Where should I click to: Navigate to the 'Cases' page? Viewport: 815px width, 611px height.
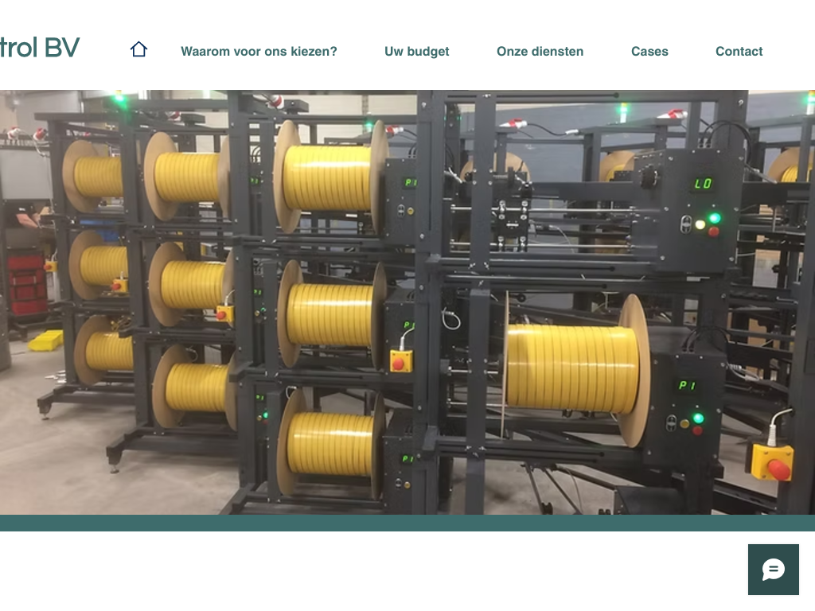pos(649,52)
